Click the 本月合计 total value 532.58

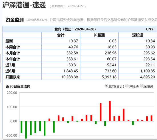coord(72,53)
